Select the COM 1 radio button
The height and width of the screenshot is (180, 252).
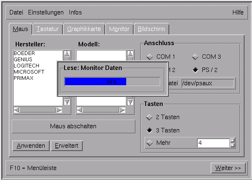point(149,57)
